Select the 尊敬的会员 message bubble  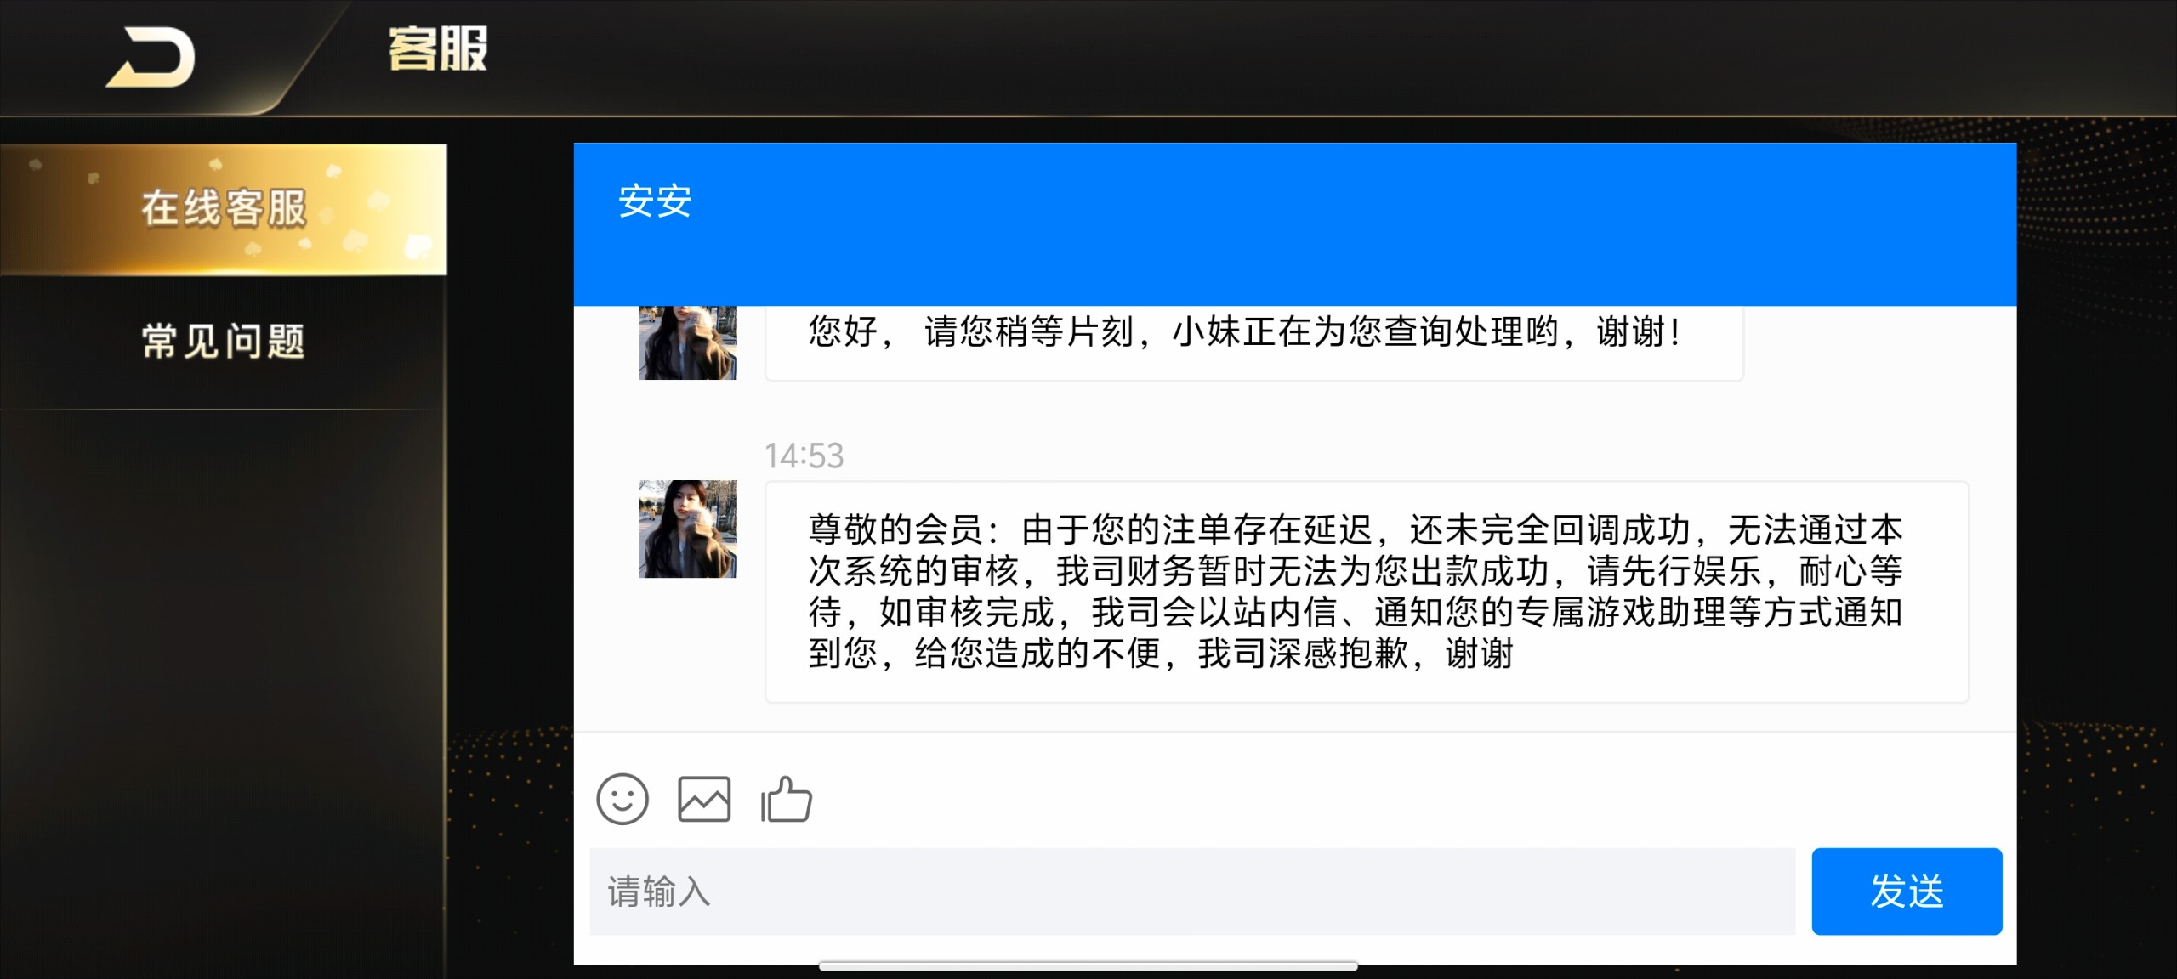pyautogui.click(x=1367, y=591)
